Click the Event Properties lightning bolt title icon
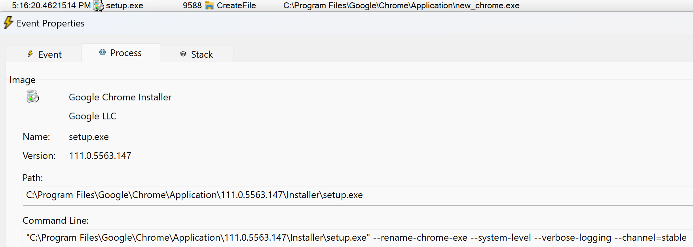693x247 pixels. (8, 23)
